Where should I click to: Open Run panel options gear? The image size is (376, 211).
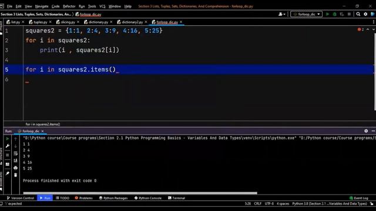(366, 131)
